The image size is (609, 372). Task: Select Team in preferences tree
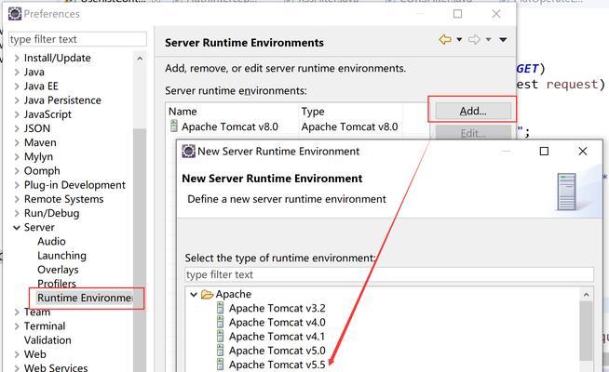37,312
